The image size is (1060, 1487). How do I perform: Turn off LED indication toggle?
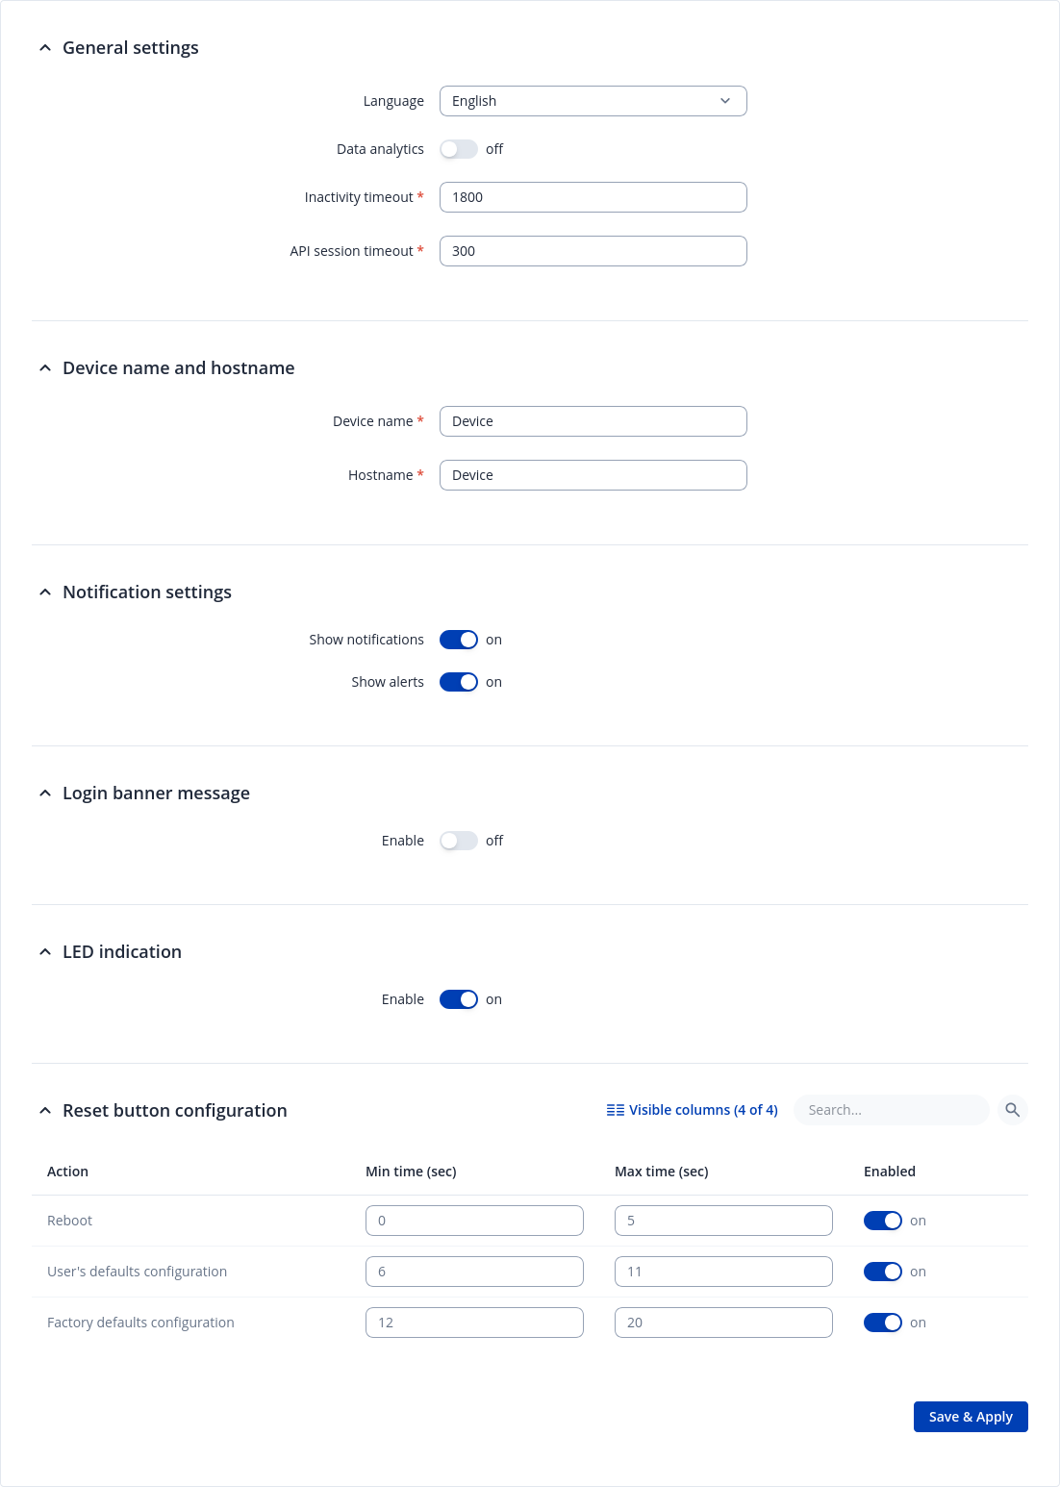pos(459,999)
